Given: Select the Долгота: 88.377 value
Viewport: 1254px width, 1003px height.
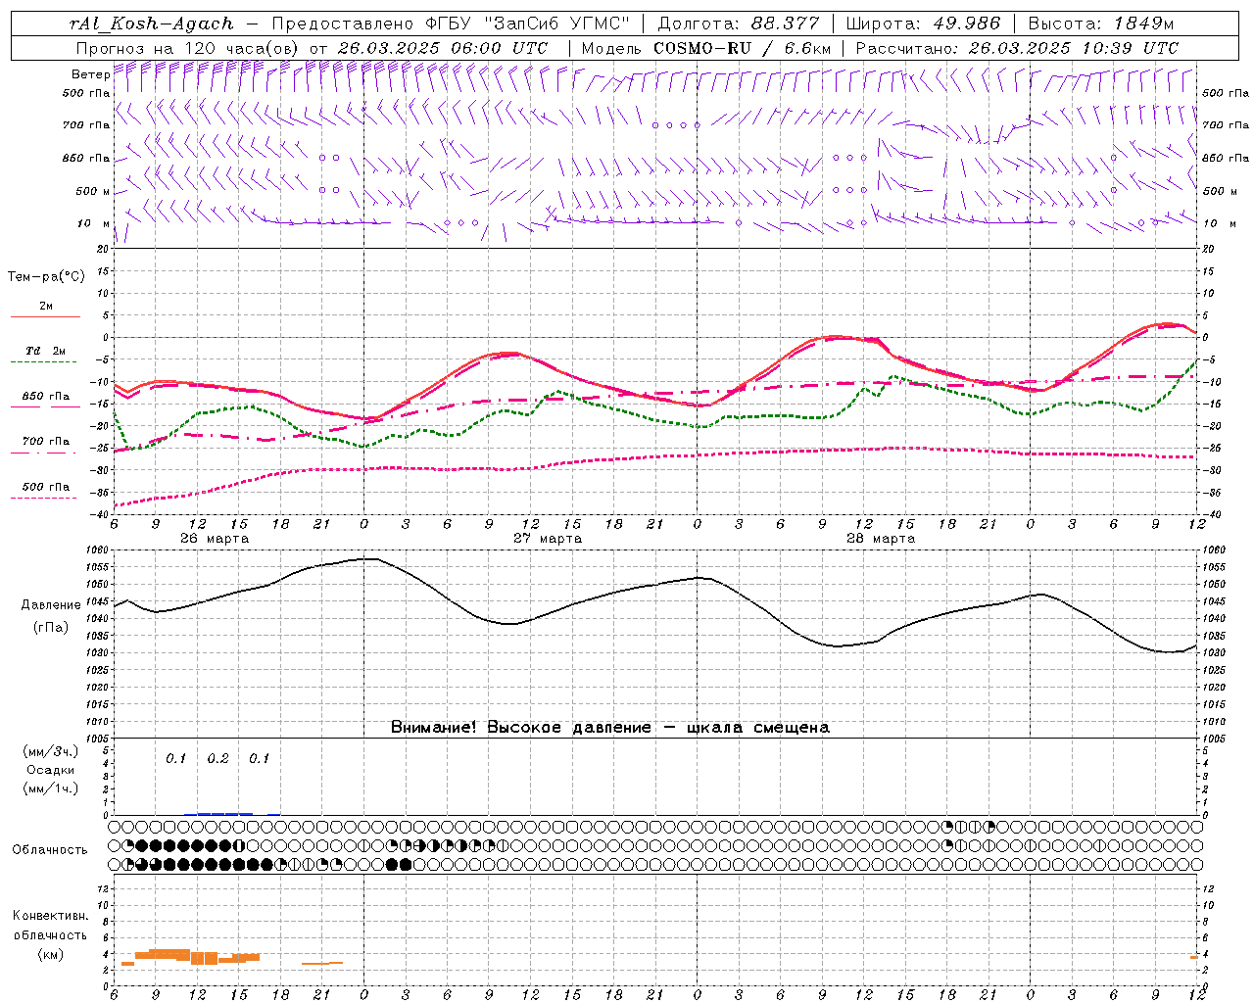Looking at the screenshot, I should [x=740, y=24].
